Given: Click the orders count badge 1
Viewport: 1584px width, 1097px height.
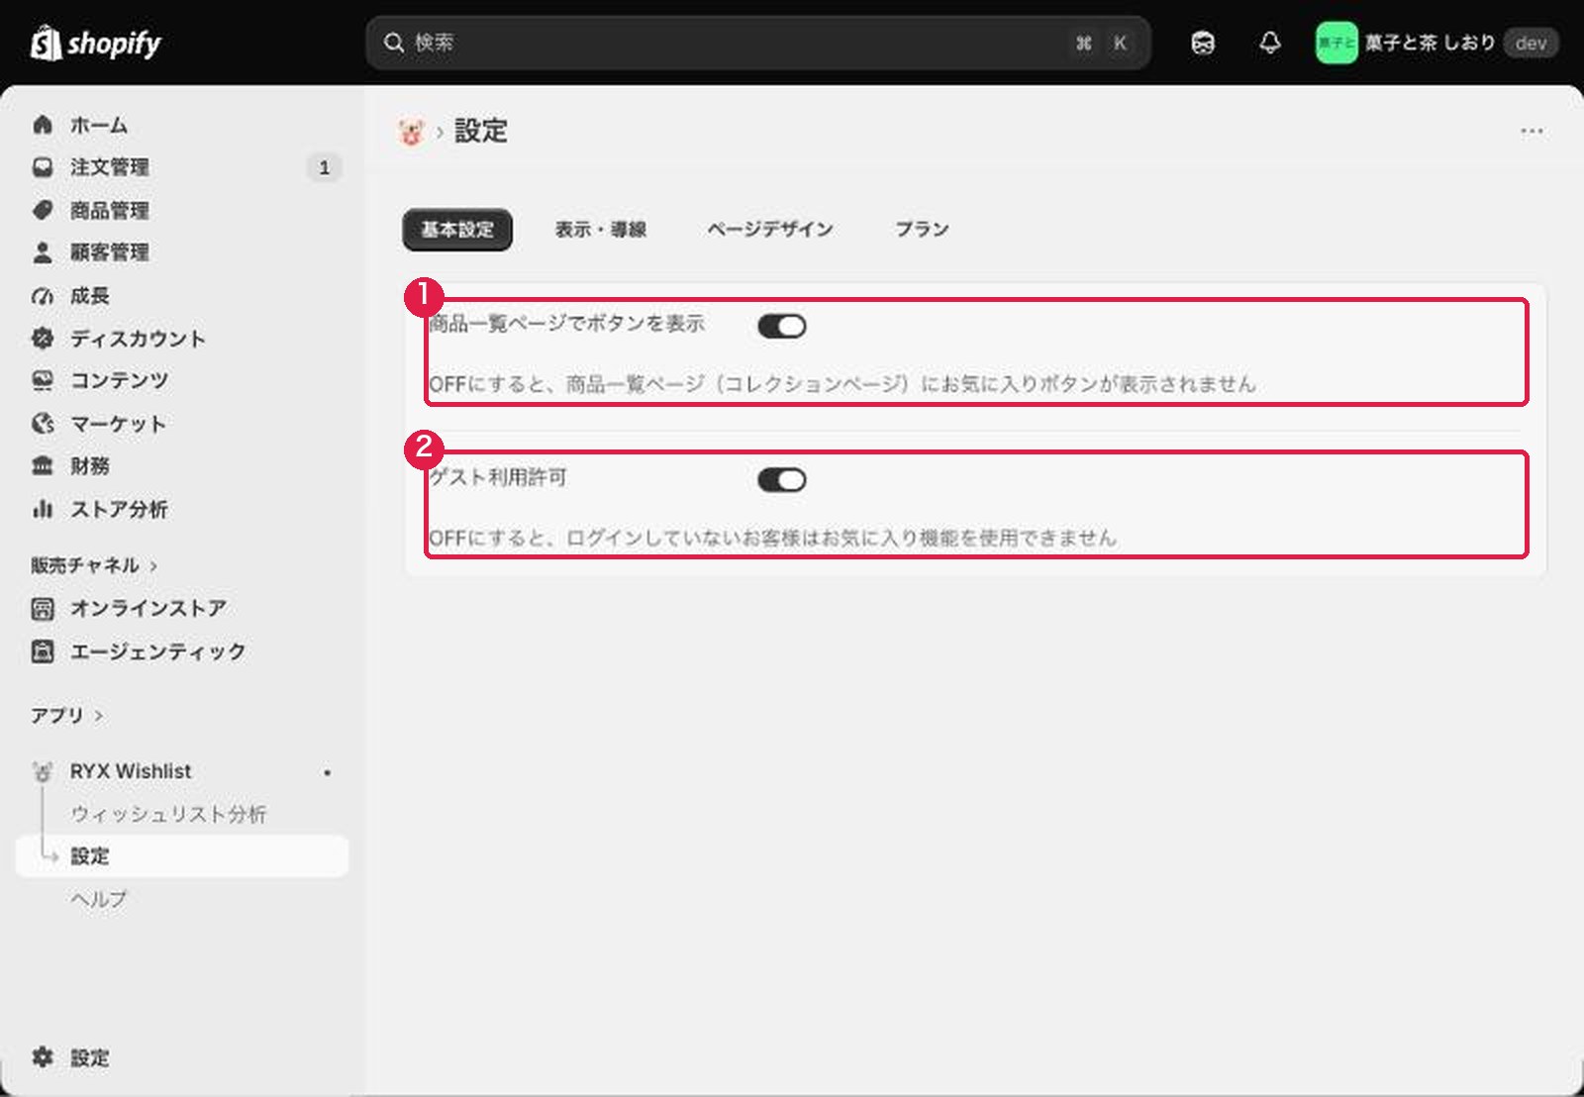Looking at the screenshot, I should pyautogui.click(x=324, y=167).
